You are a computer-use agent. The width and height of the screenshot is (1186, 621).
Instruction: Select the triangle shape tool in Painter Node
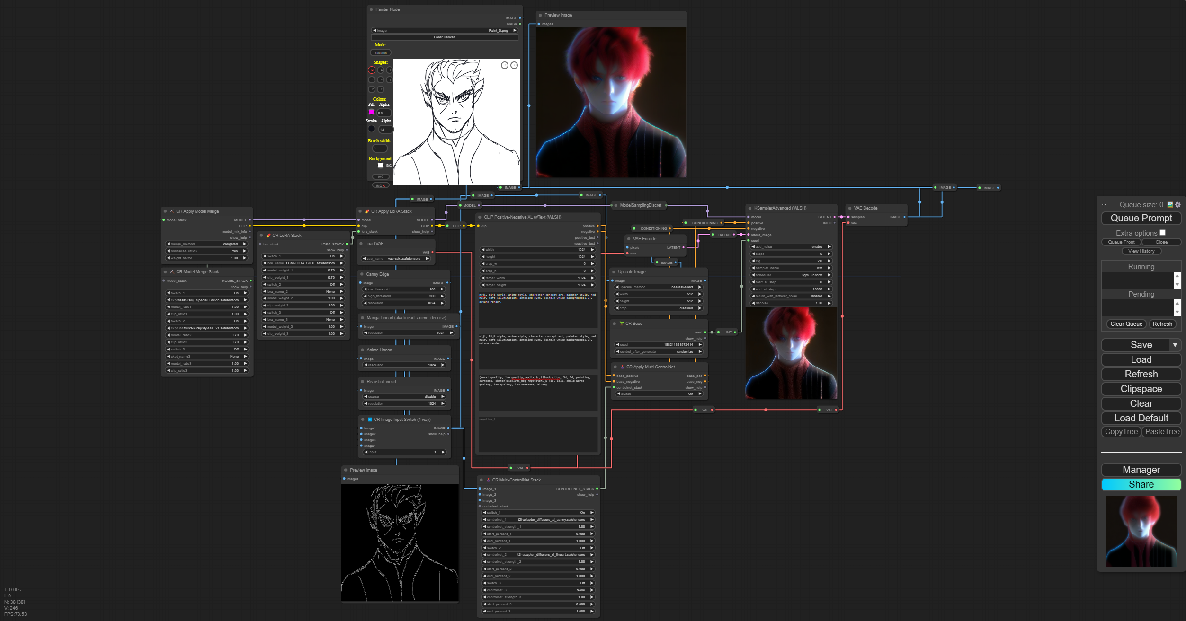click(381, 79)
